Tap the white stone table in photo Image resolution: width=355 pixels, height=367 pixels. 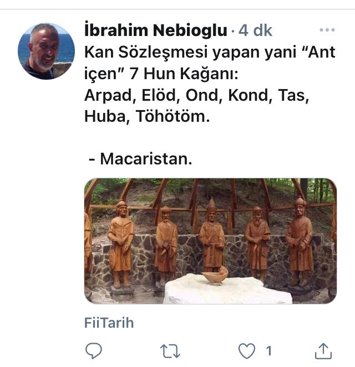coord(229,290)
